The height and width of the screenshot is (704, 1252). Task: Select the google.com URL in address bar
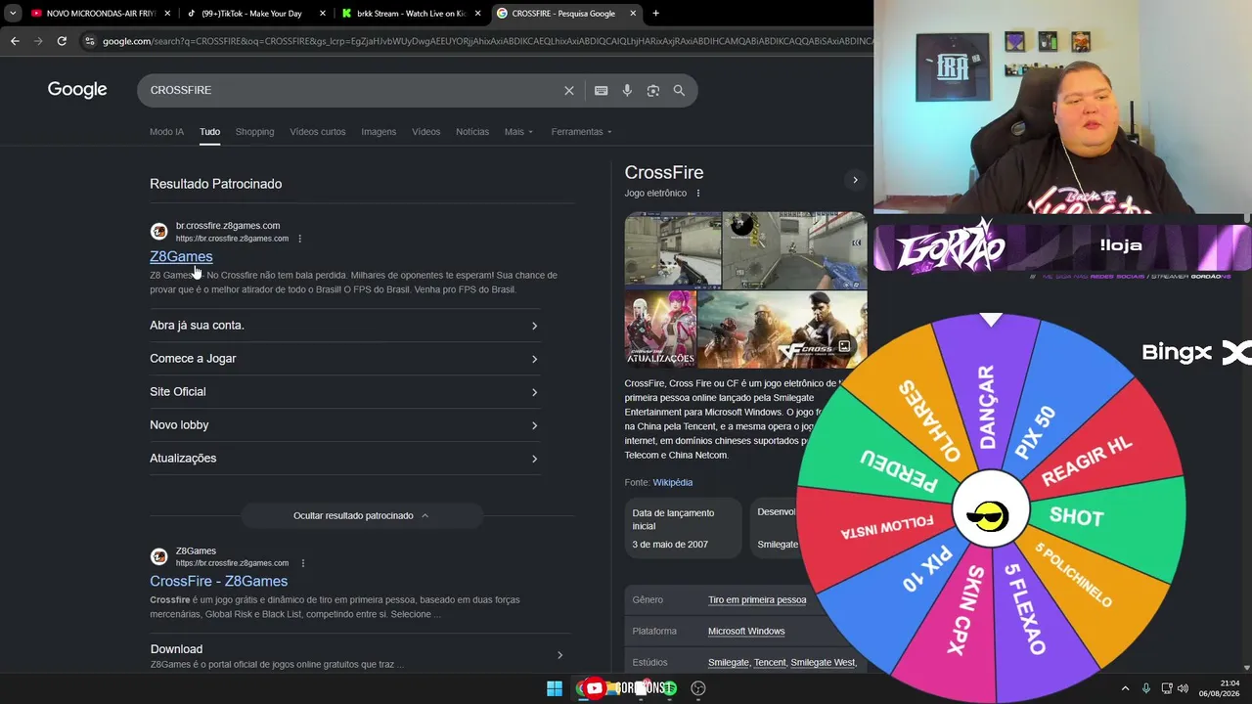tap(486, 41)
